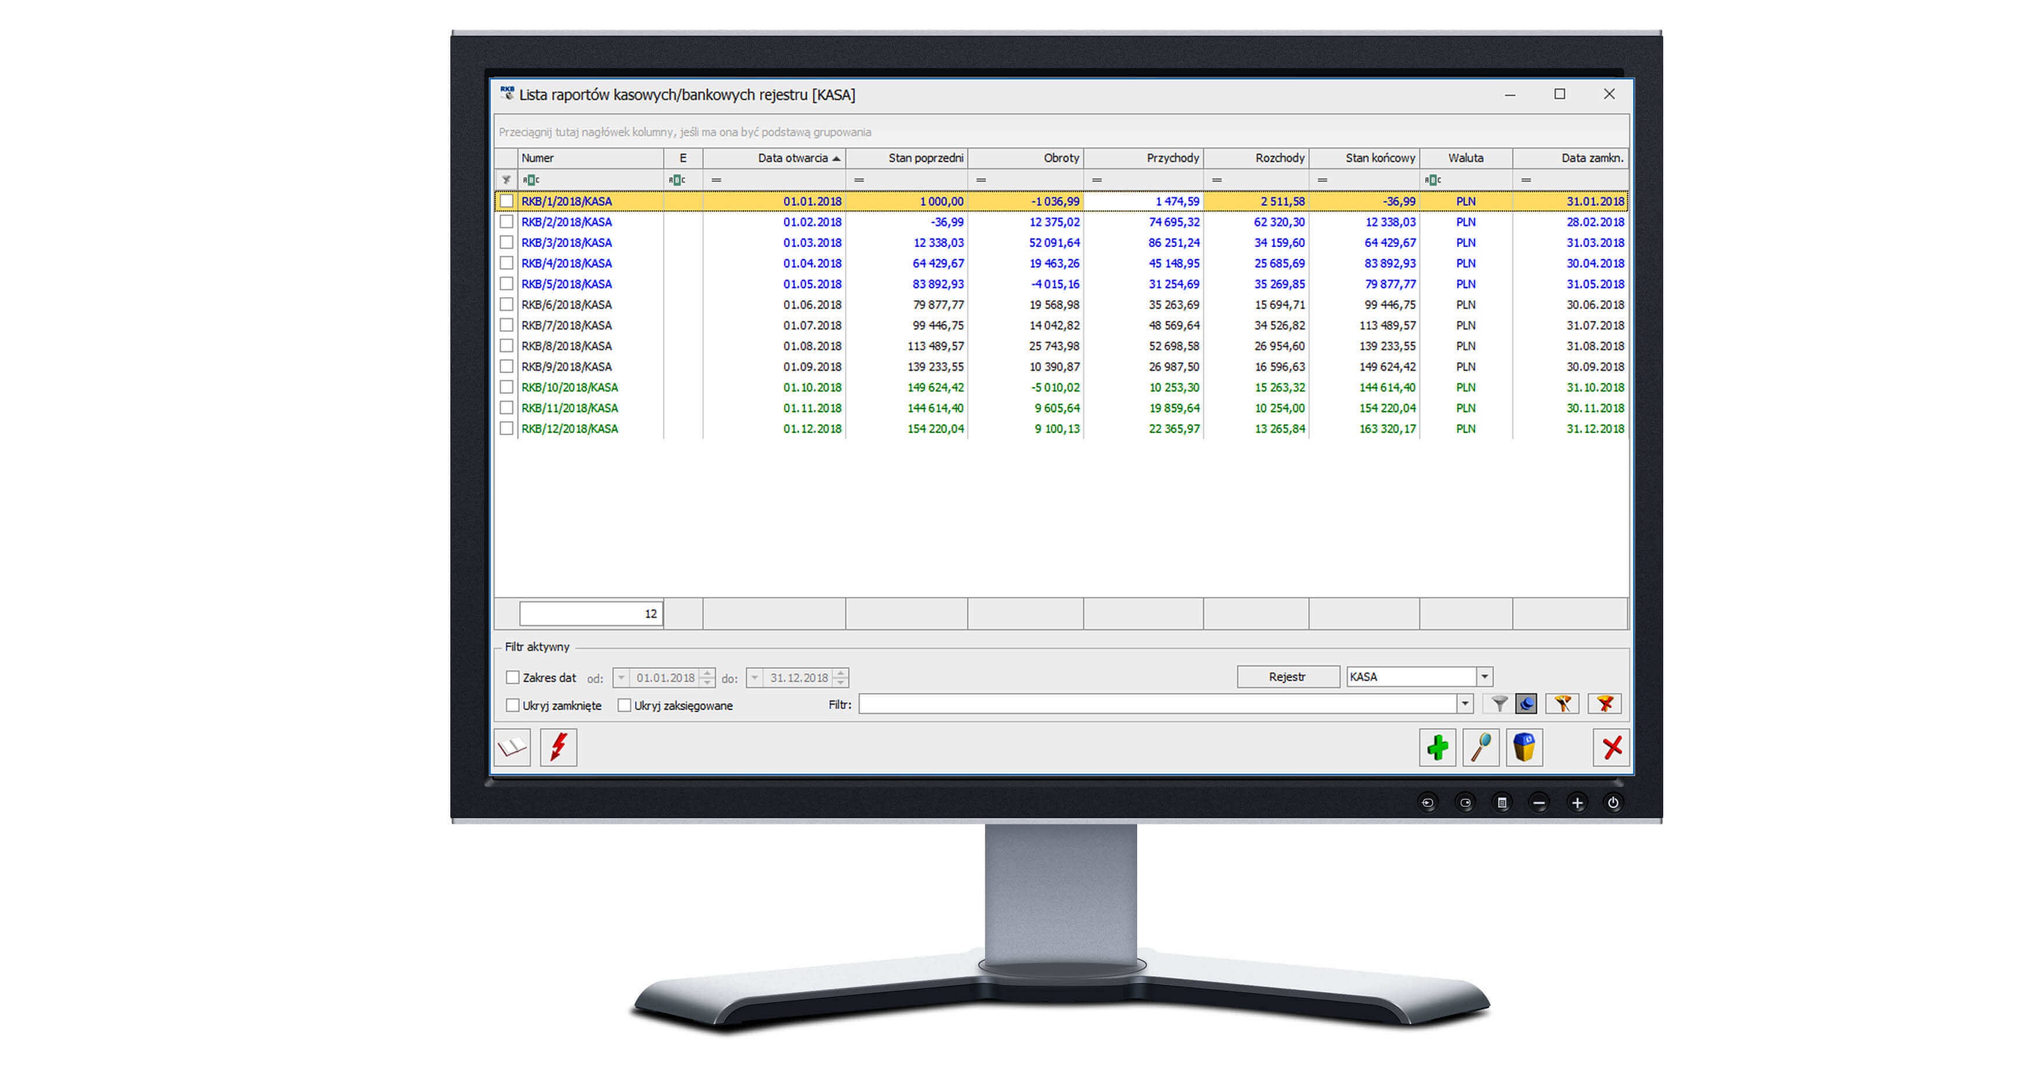The image size is (2039, 1076).
Task: Tick checkbox for RKB/12/2018/KASA row
Action: 507,428
